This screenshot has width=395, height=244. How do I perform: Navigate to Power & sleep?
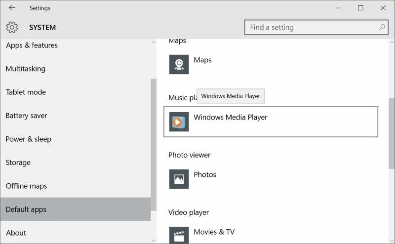pos(28,139)
